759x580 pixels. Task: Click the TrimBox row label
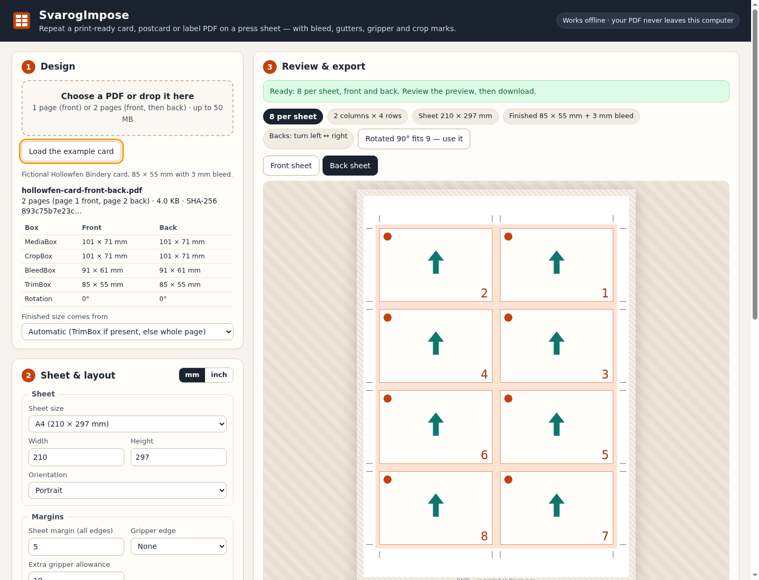coord(38,285)
